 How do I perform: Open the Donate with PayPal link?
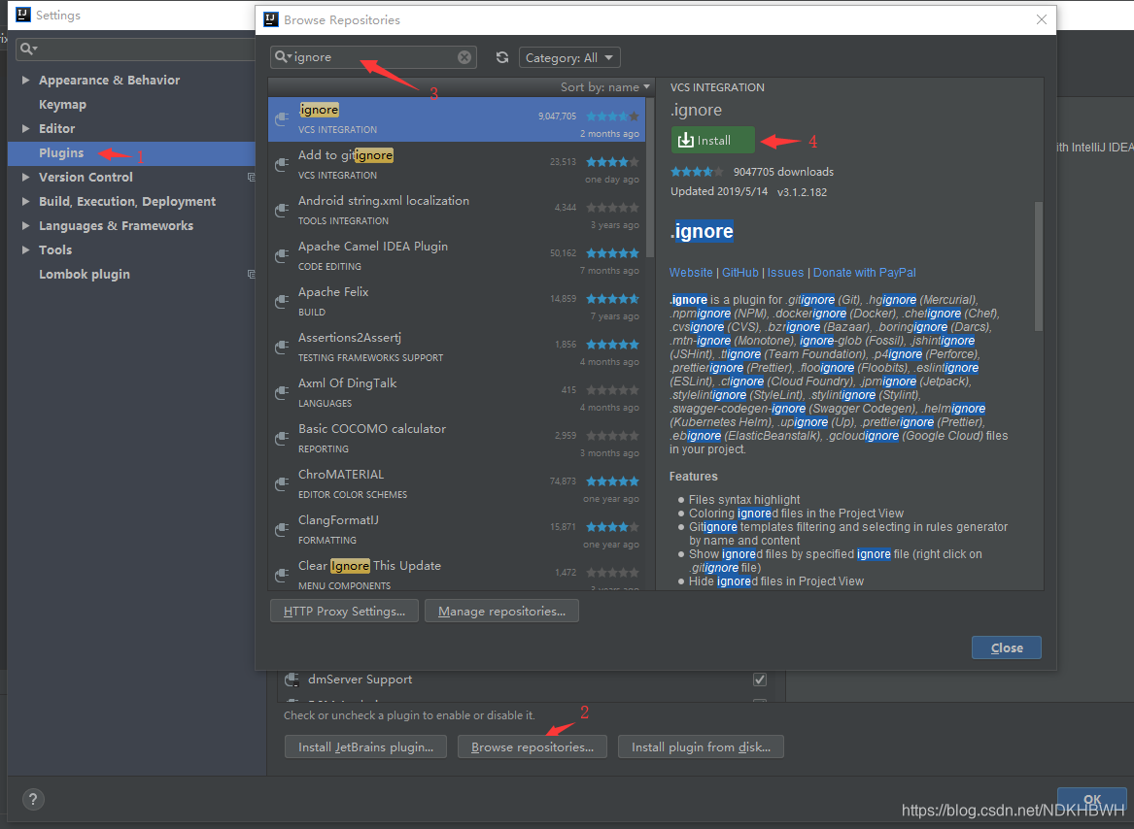pos(864,273)
